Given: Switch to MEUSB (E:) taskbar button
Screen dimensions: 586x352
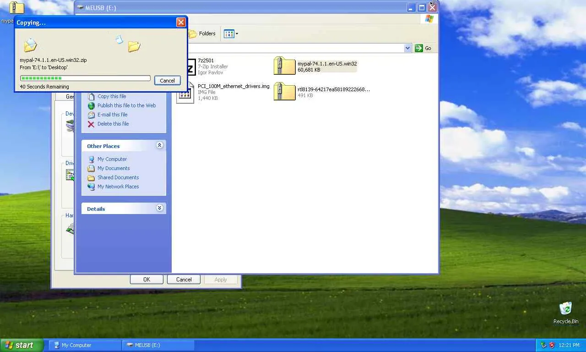Looking at the screenshot, I should pyautogui.click(x=158, y=345).
